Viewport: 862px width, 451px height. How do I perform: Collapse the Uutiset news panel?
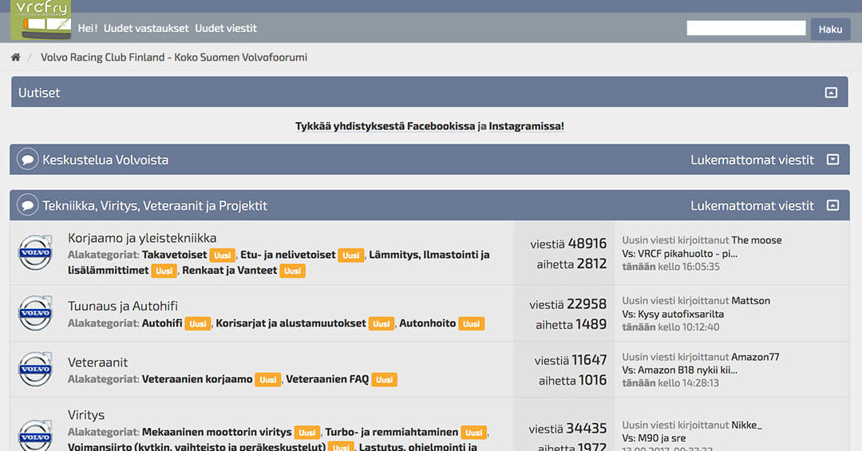pyautogui.click(x=831, y=93)
